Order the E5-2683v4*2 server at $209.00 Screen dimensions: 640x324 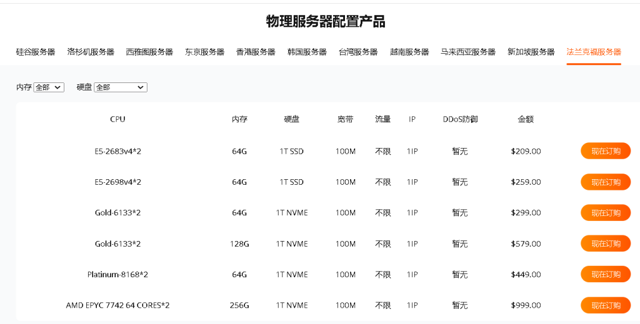[605, 151]
